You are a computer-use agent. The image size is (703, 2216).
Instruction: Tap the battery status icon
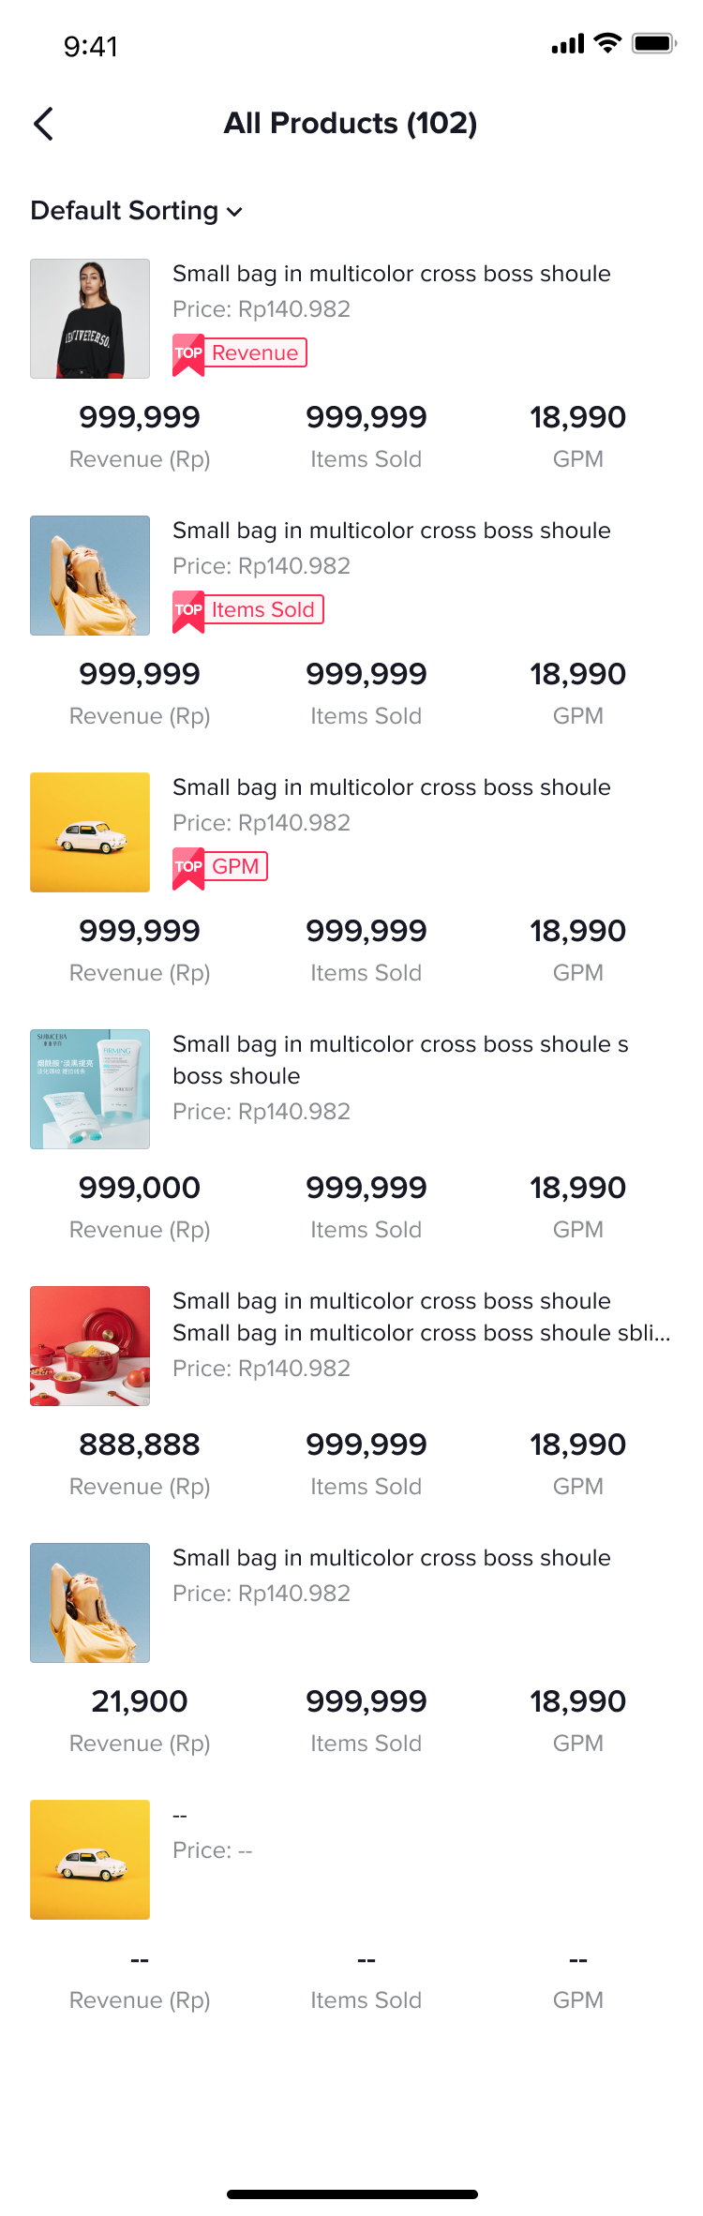point(653,43)
